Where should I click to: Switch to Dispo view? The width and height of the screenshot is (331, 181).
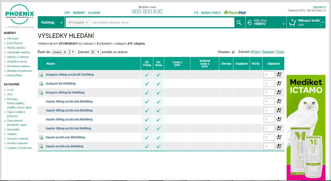(x=280, y=52)
